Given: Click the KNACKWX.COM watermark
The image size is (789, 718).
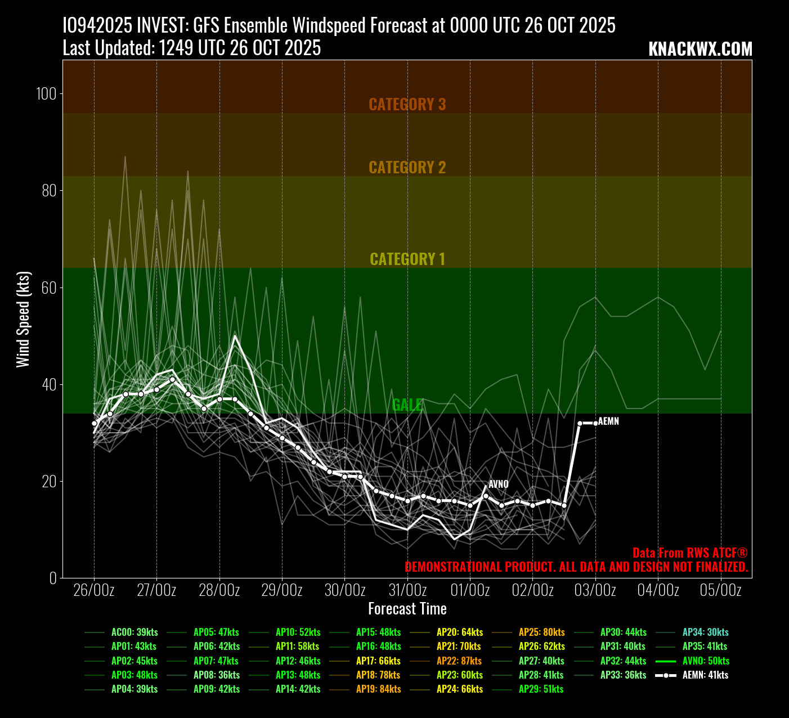Looking at the screenshot, I should 700,50.
